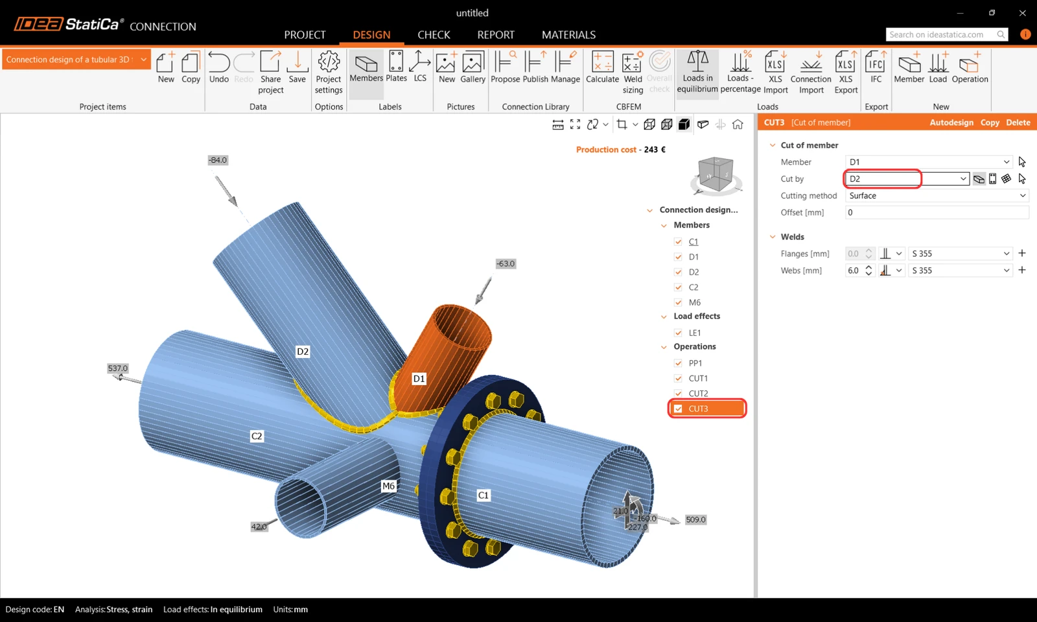Select the solid black cube view
The height and width of the screenshot is (622, 1037).
pyautogui.click(x=684, y=125)
